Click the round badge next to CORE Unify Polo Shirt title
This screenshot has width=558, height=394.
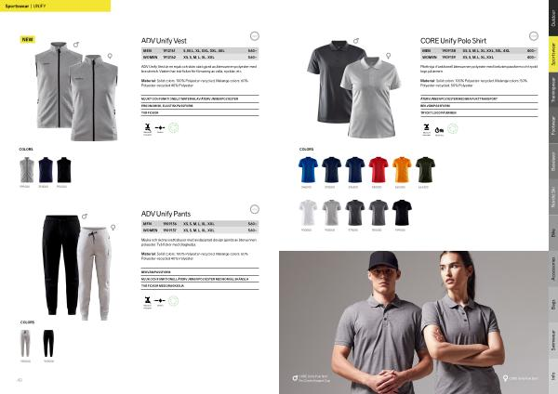[x=534, y=36]
